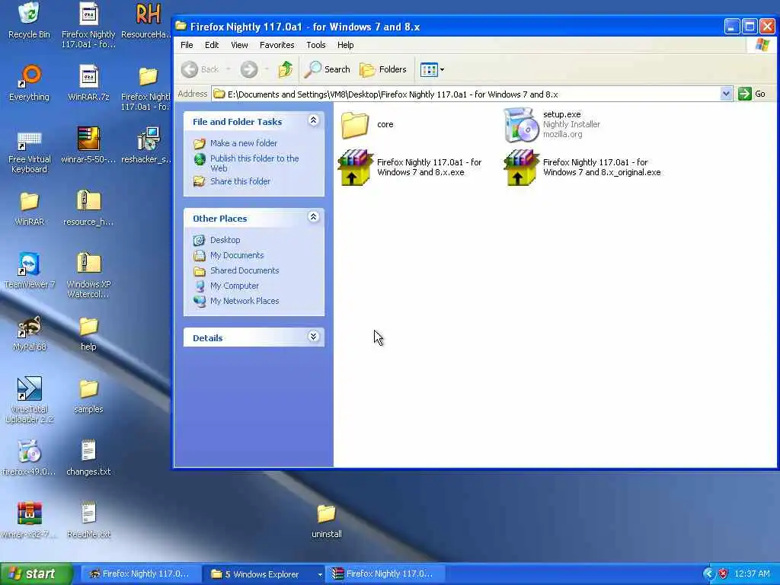Select WinRAR.7z desktop file
The height and width of the screenshot is (585, 780).
(x=88, y=82)
